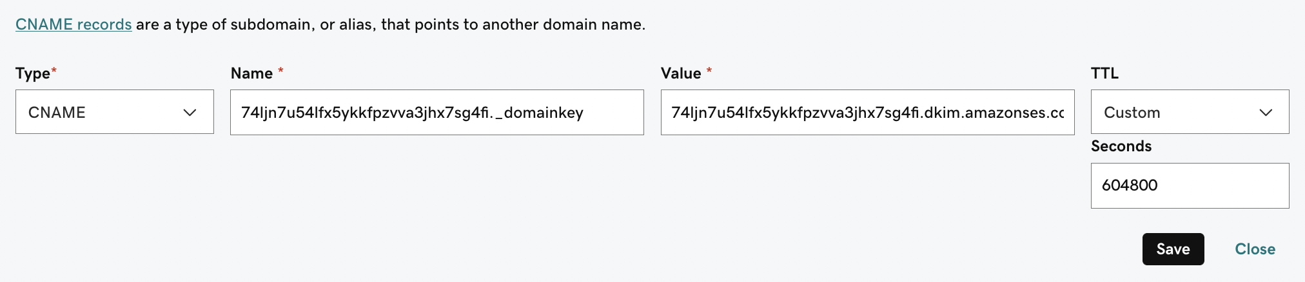The height and width of the screenshot is (282, 1305).
Task: Click the red asterisk beside Value
Action: point(709,70)
